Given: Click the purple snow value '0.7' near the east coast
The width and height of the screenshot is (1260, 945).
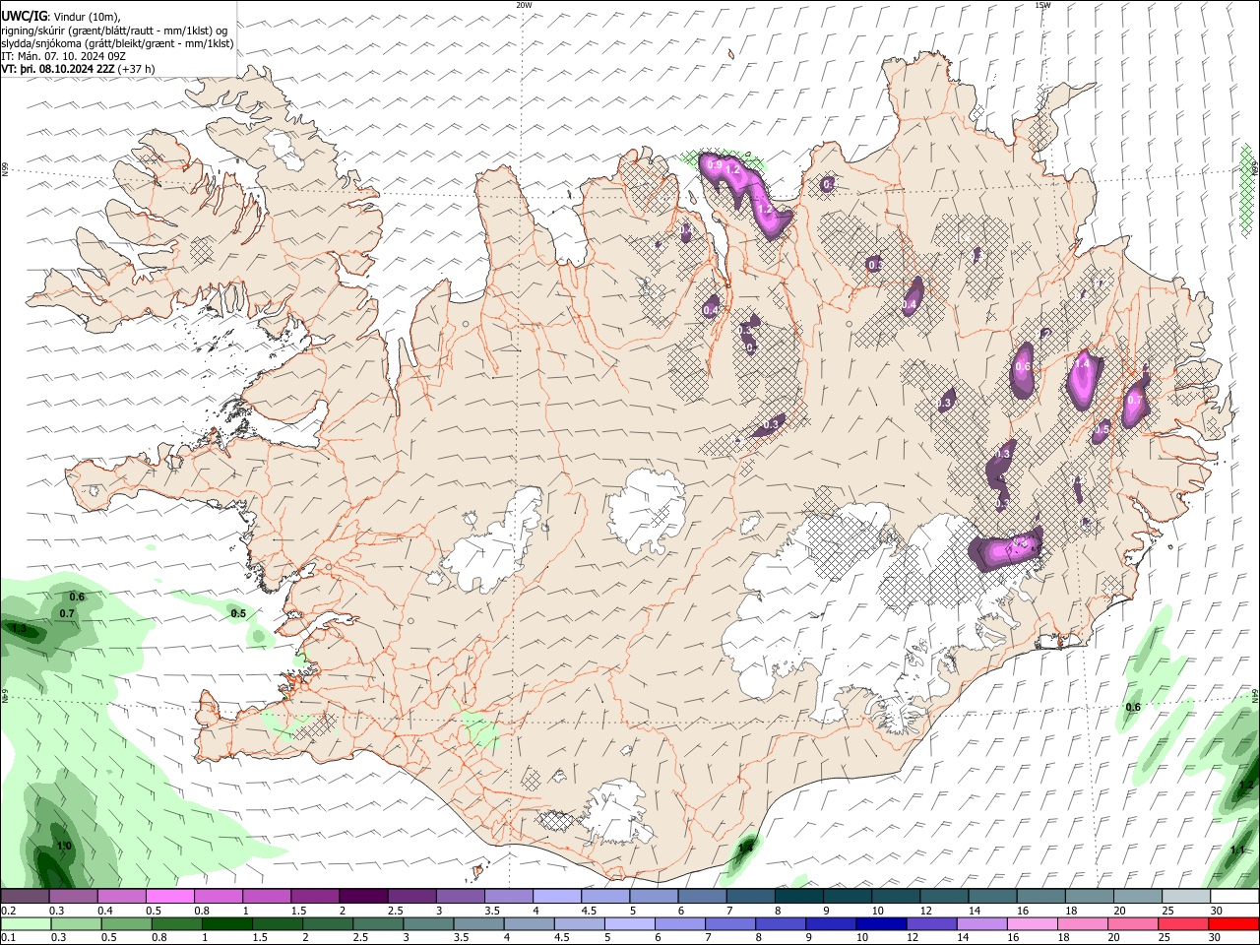Looking at the screenshot, I should click(x=1134, y=401).
